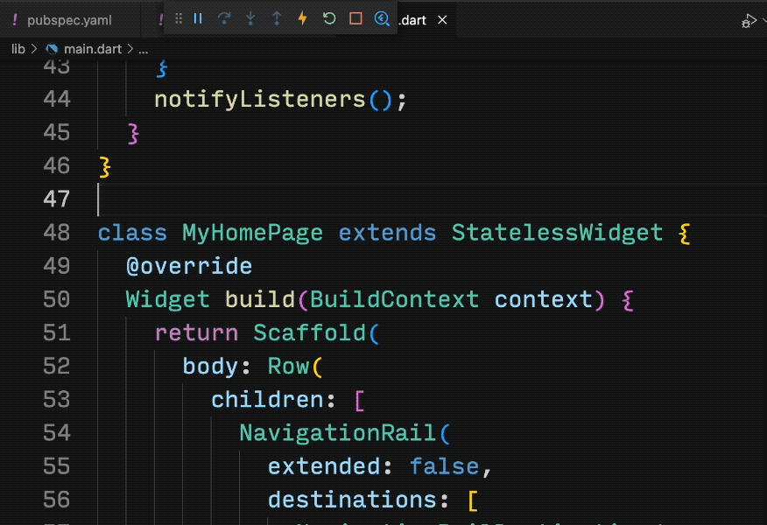
Task: Select the lib folder breadcrumb
Action: coord(18,49)
